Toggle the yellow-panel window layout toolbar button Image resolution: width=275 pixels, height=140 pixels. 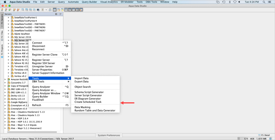tap(62, 10)
